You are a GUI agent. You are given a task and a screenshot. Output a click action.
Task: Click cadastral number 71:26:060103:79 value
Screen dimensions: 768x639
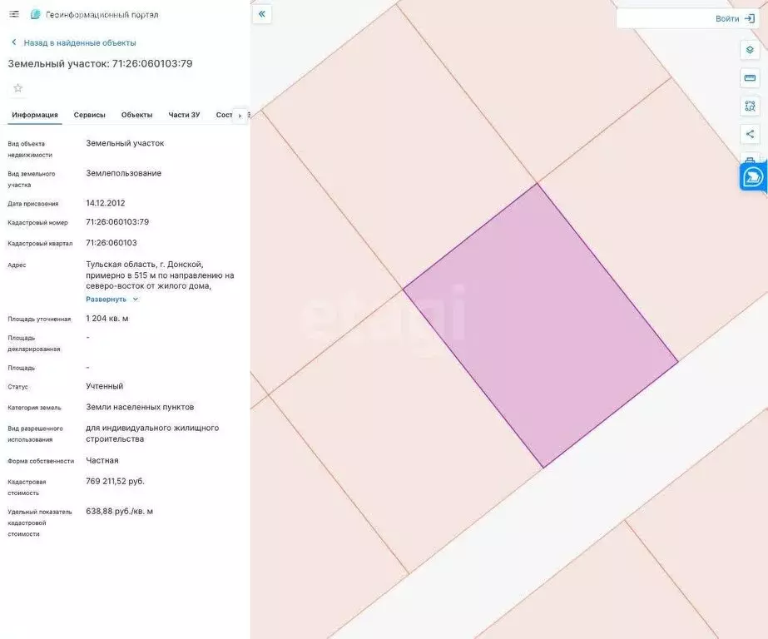pyautogui.click(x=117, y=222)
